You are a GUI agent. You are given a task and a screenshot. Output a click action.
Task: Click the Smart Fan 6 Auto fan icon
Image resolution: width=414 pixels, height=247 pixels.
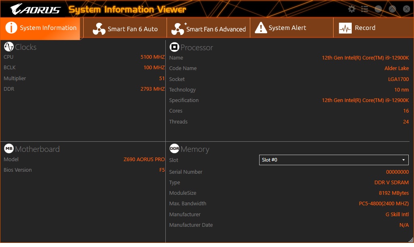(99, 29)
